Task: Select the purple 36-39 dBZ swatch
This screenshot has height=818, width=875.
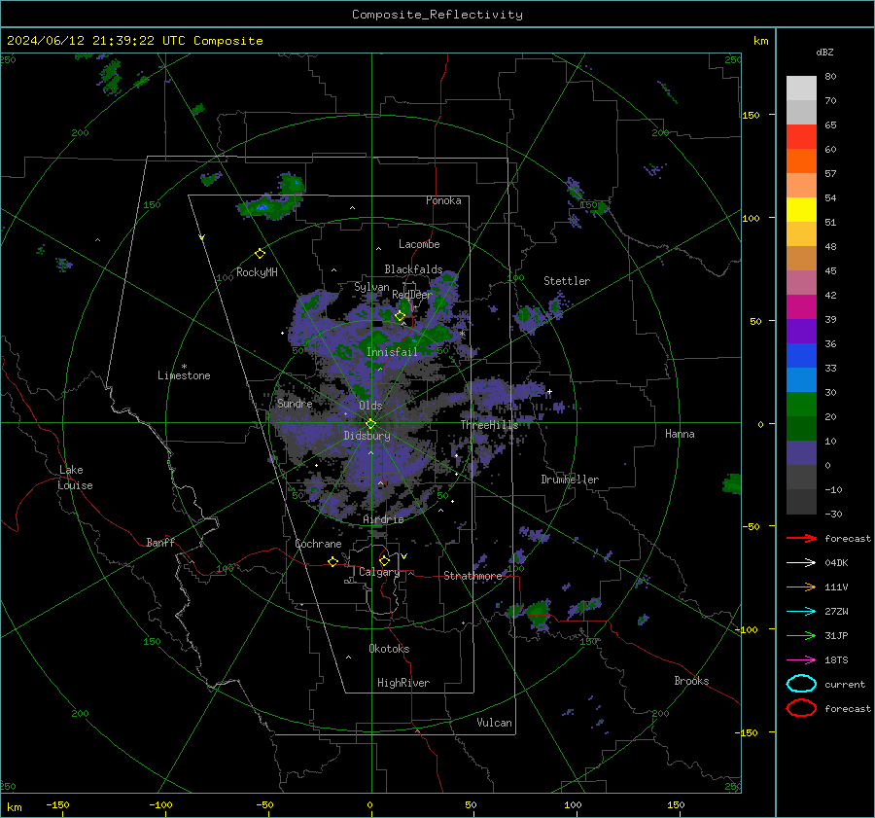Action: [801, 332]
